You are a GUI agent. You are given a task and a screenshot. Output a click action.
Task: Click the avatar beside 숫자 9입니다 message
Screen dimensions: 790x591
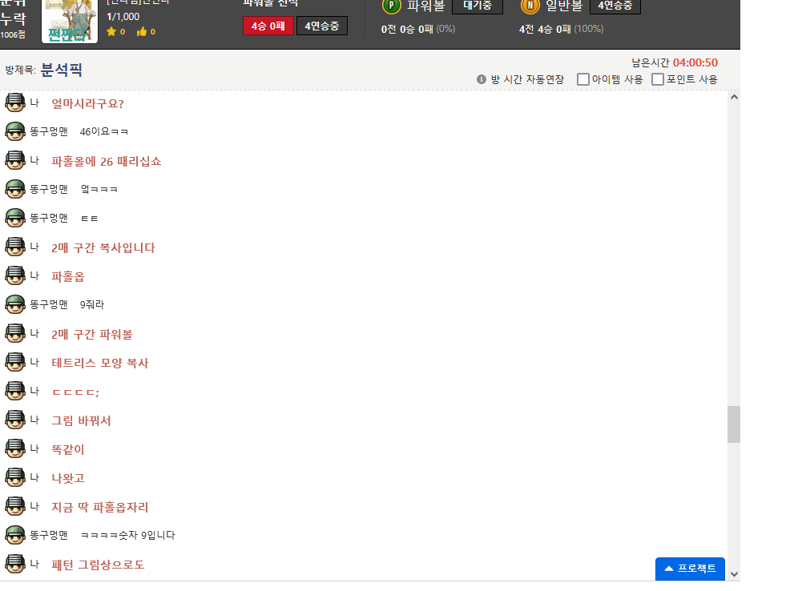pyautogui.click(x=15, y=535)
